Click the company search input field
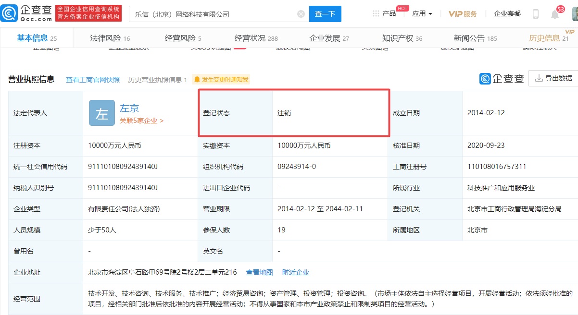This screenshot has height=315, width=578. [216, 14]
